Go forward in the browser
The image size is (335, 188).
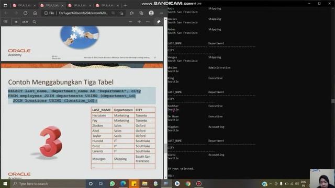click(16, 13)
